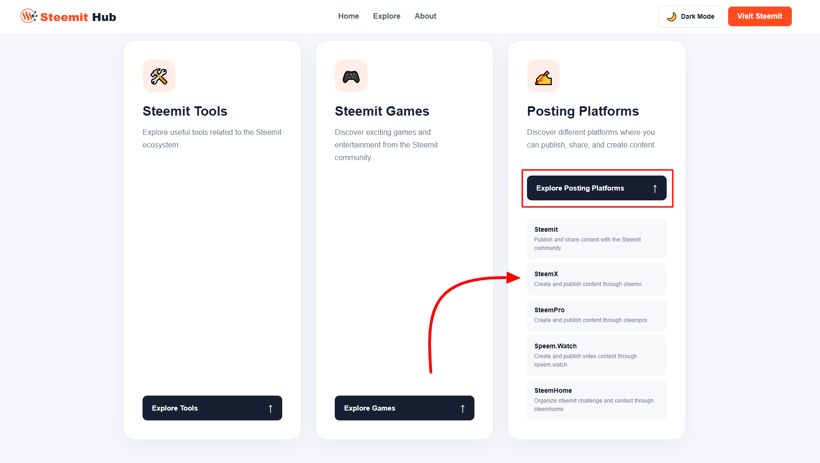Open the About nav item
The width and height of the screenshot is (820, 463).
coord(425,16)
